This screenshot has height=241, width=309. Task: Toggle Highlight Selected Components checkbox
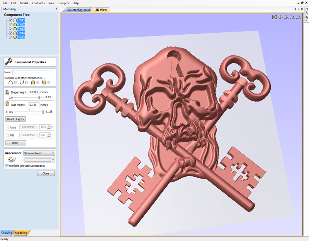(x=7, y=166)
